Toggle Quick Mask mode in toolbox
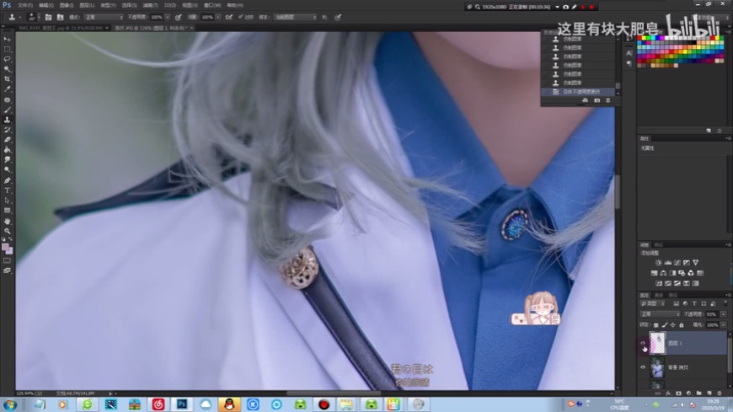Screen dimensions: 733x412 tap(7, 260)
